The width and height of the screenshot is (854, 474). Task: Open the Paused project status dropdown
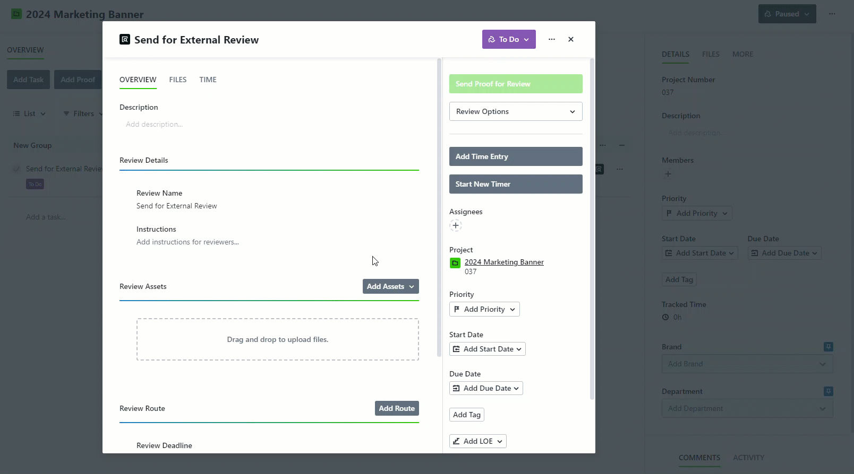(x=787, y=14)
